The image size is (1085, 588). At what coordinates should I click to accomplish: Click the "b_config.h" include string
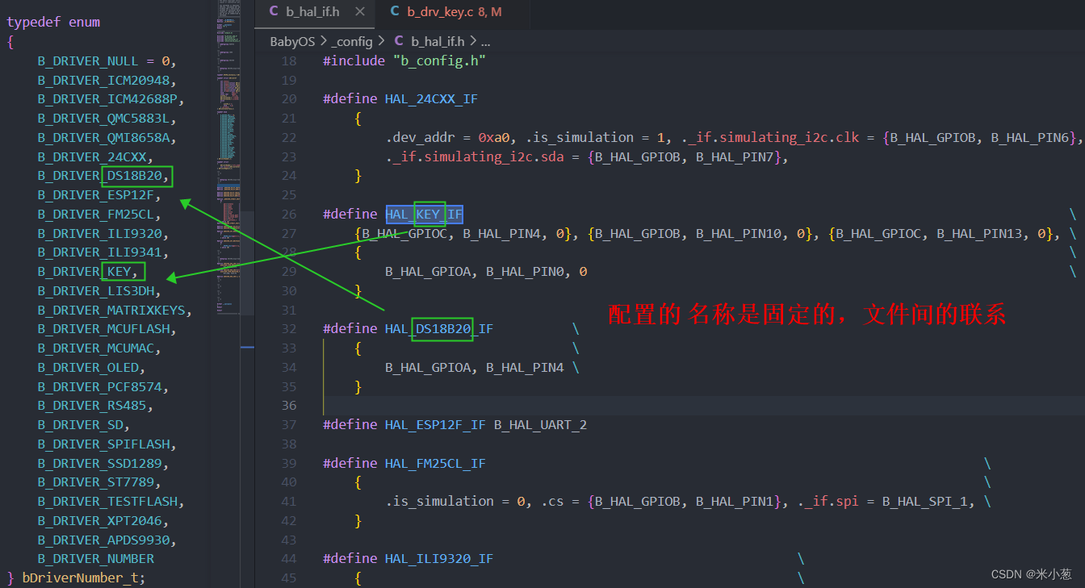pos(439,60)
